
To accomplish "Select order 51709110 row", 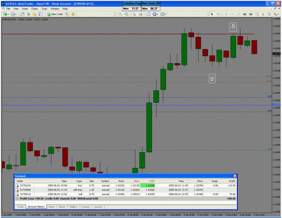I will [x=126, y=194].
